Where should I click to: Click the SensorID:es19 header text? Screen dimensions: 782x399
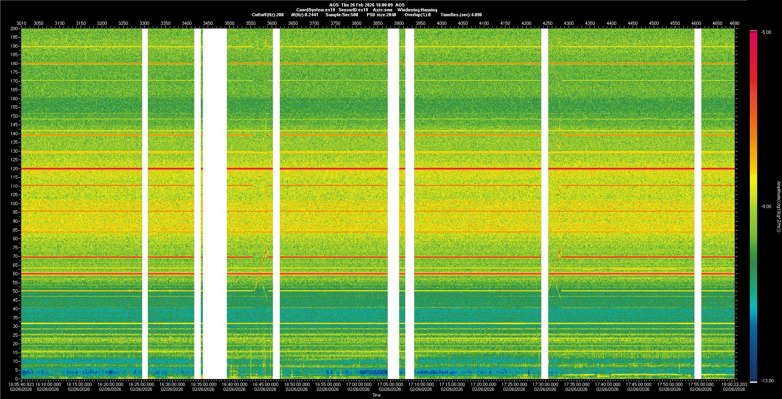click(x=353, y=10)
